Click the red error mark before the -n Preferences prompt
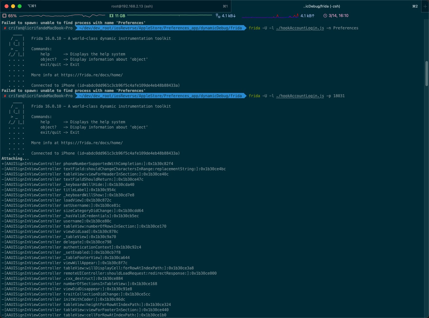The width and height of the screenshot is (429, 318). point(5,28)
